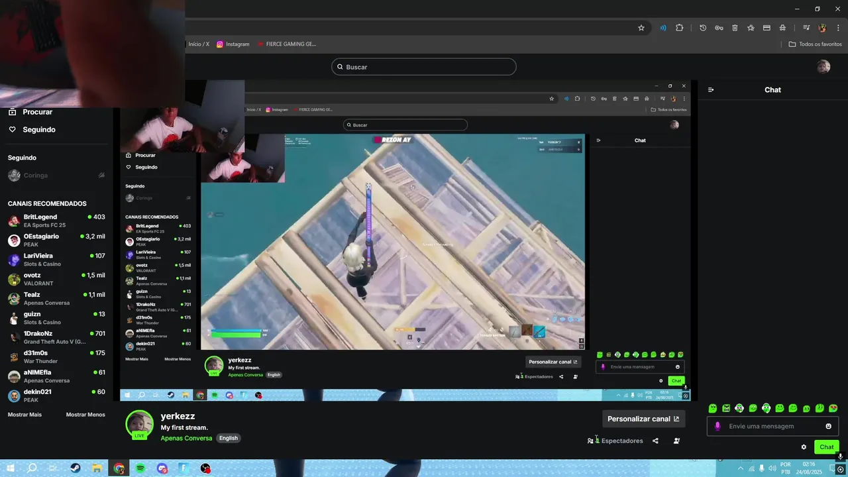The image size is (848, 477).
Task: Open the followed channel Coringa
Action: (56, 176)
